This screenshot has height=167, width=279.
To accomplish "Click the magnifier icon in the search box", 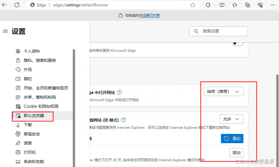I will coord(196,31).
